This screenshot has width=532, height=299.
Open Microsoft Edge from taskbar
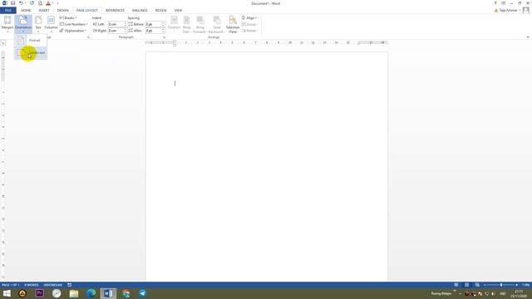pyautogui.click(x=91, y=293)
